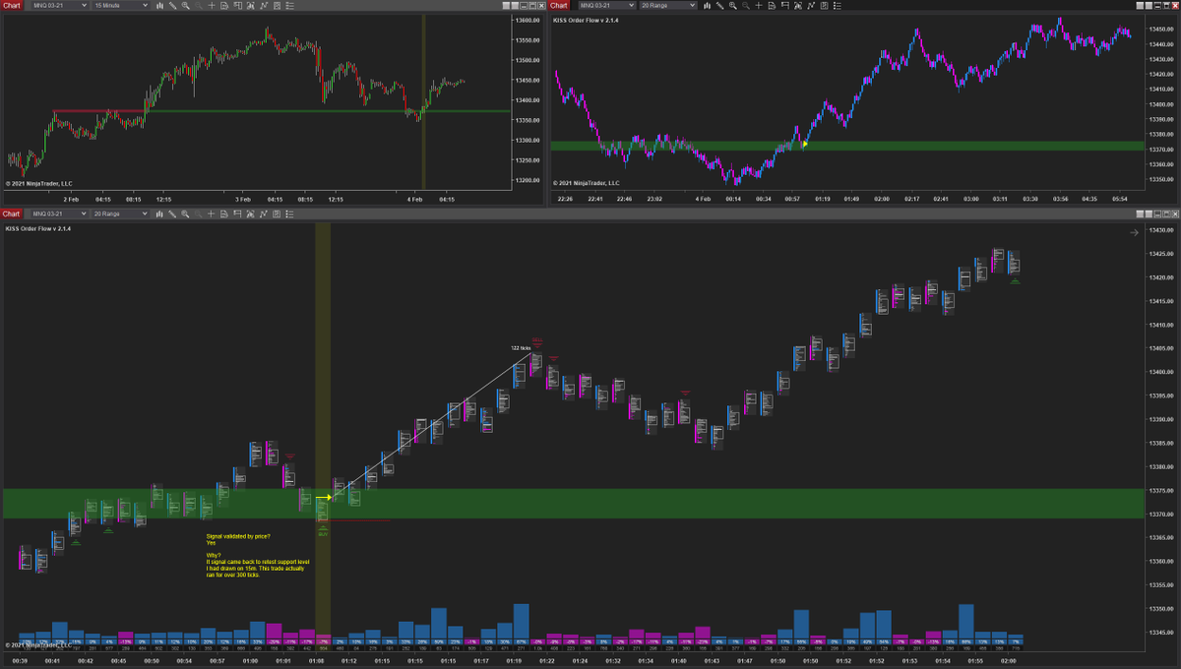Click scroll-to-latest arrow on lower chart
This screenshot has width=1181, height=669.
click(1134, 232)
